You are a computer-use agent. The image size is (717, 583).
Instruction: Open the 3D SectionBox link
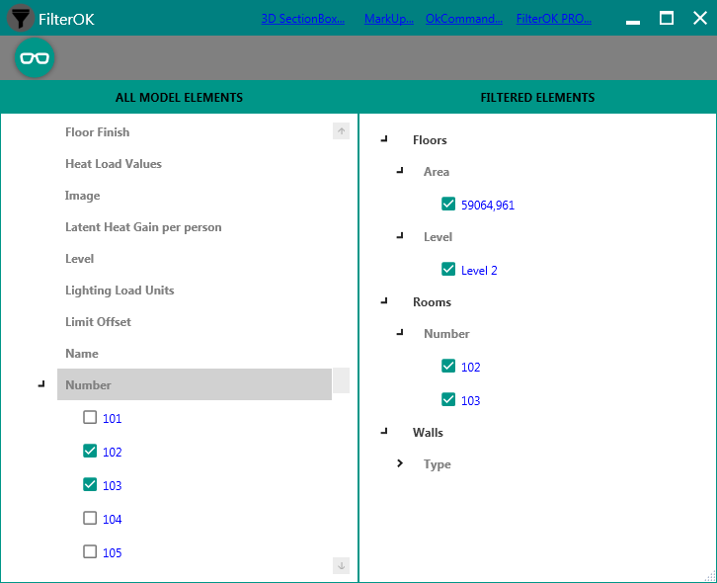303,19
